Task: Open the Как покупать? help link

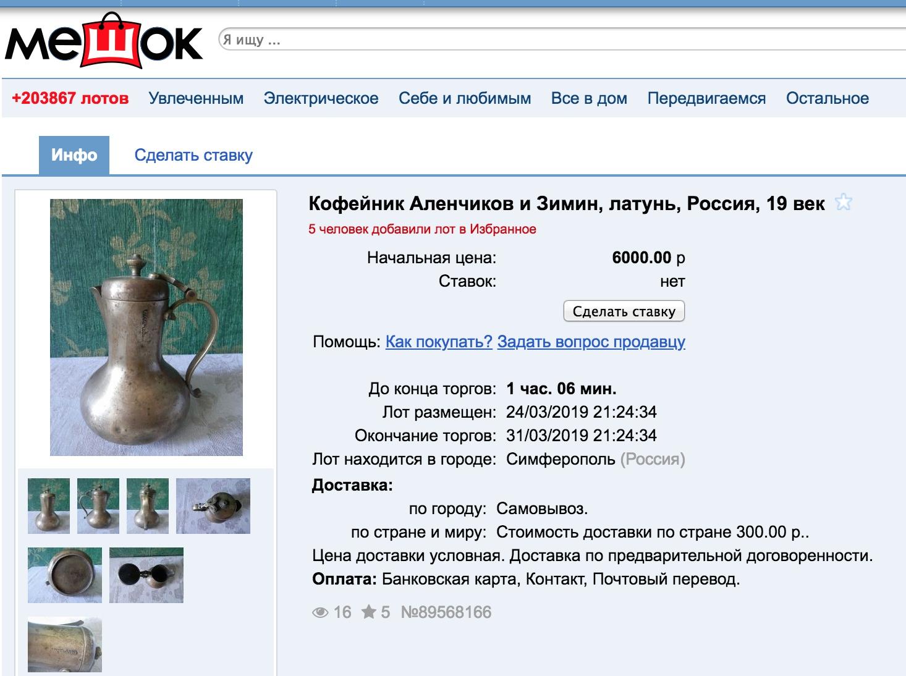Action: tap(439, 342)
